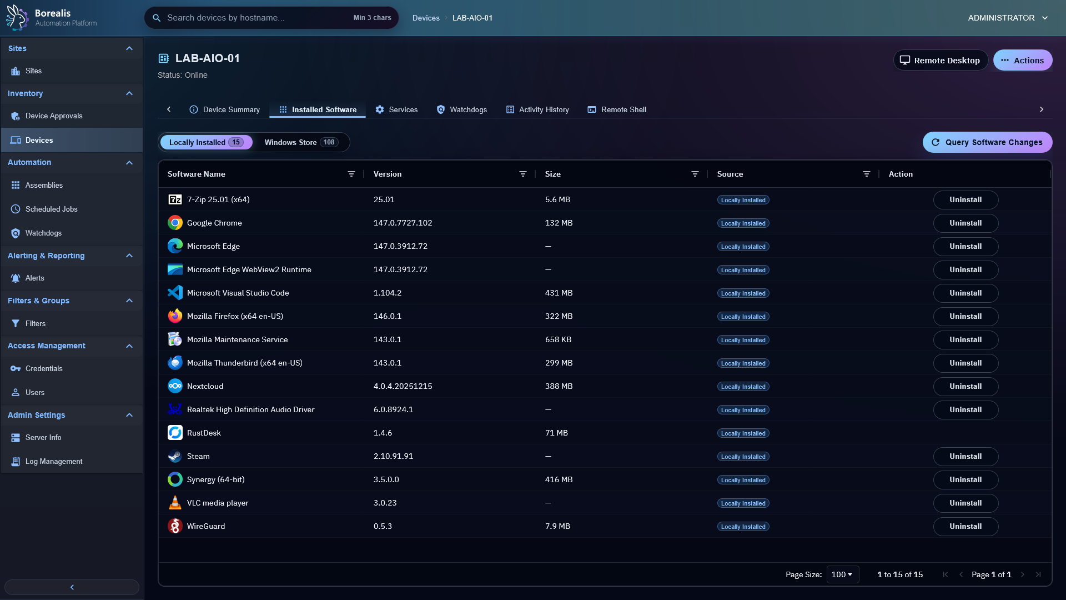Click the Alerts bell icon
The height and width of the screenshot is (600, 1066).
16,278
